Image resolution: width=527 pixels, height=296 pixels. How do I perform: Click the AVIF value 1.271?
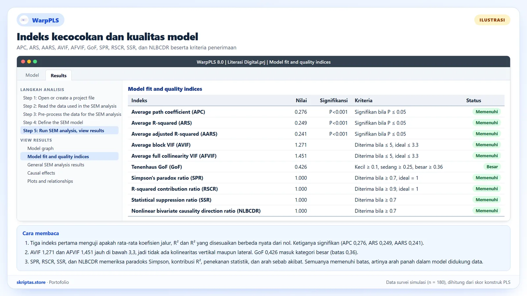click(301, 145)
